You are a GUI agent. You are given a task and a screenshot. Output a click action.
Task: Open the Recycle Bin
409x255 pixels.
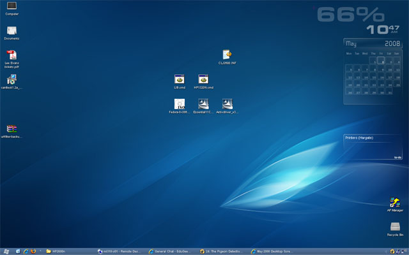click(x=395, y=229)
